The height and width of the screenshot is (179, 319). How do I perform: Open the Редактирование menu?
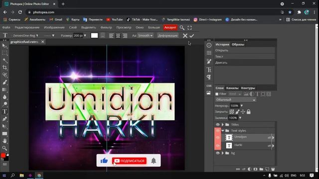pos(27,27)
